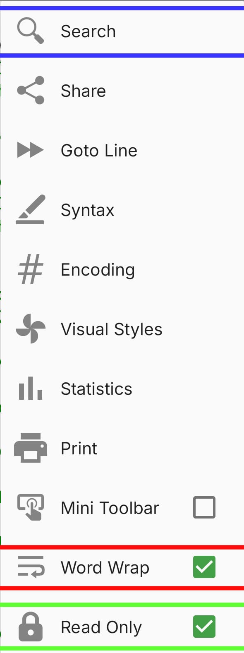Image resolution: width=244 pixels, height=653 pixels.
Task: Enable the Mini Toolbar checkbox
Action: click(x=204, y=507)
